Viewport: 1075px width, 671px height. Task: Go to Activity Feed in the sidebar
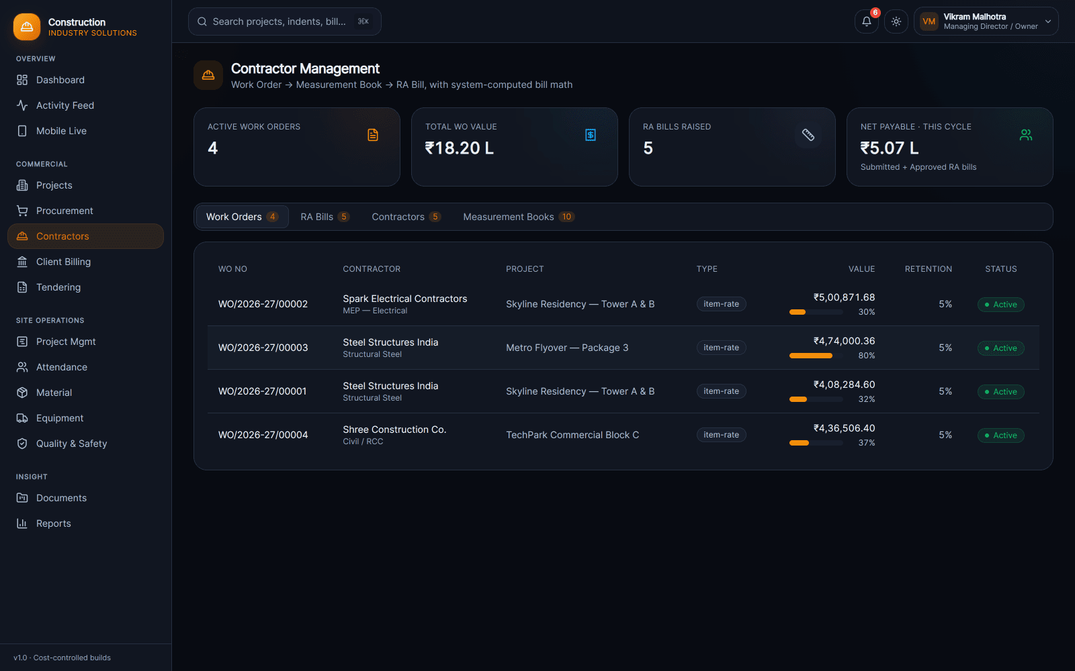click(85, 105)
